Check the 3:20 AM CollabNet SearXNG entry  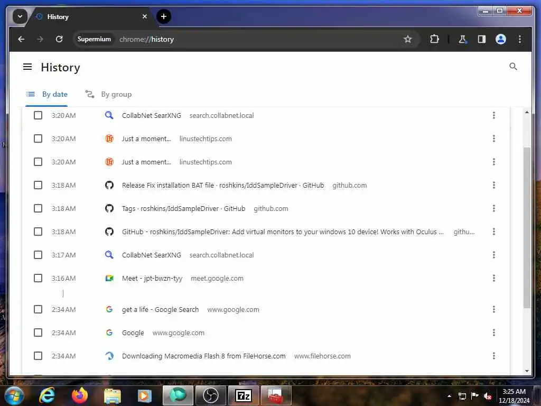pos(38,115)
